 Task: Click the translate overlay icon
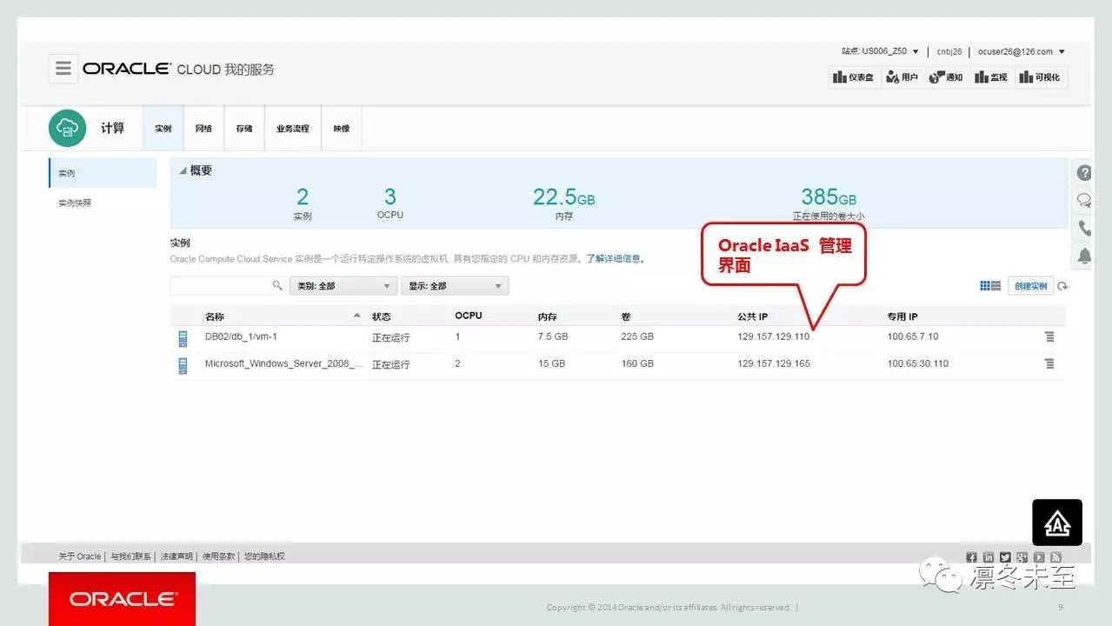tap(1057, 523)
